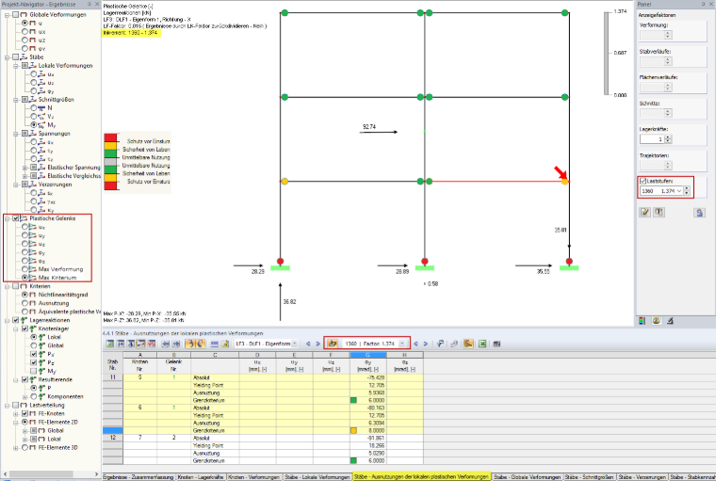Select the Nichtlinearitätsgrad radio button

click(25, 295)
